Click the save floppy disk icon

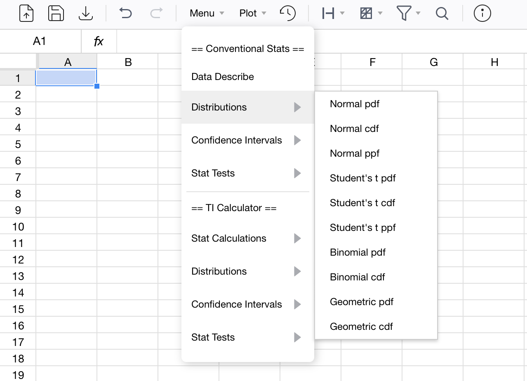coord(56,13)
